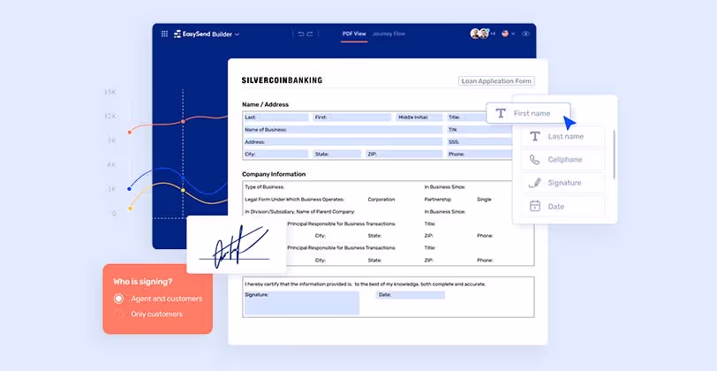Screen dimensions: 717x371
Task: Select the First name field item
Action: 528,113
